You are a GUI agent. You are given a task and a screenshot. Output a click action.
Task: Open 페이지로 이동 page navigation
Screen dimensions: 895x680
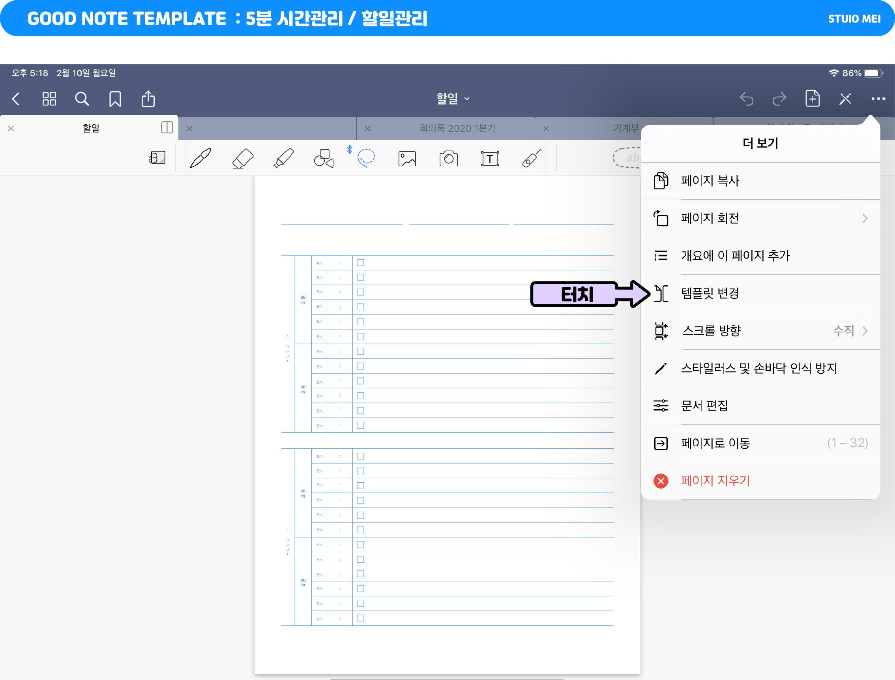(x=715, y=443)
